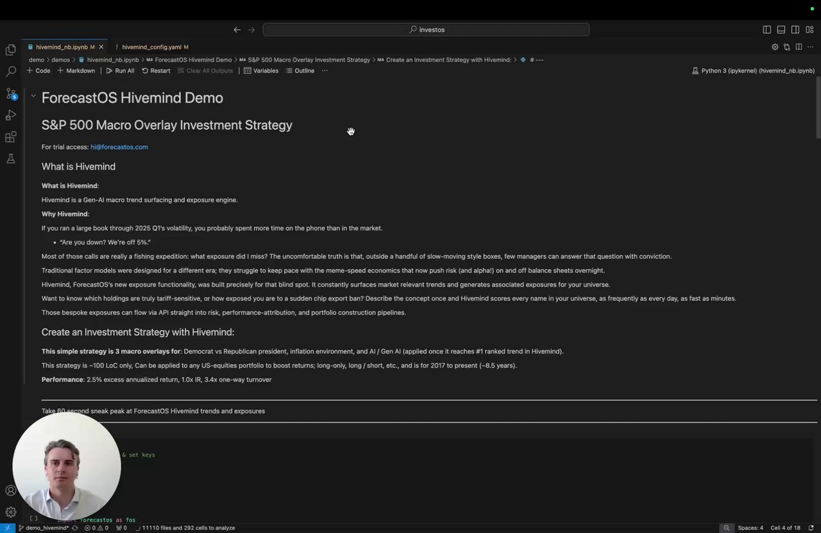Open the Source Control view
Screen dimensions: 821x533
point(10,94)
